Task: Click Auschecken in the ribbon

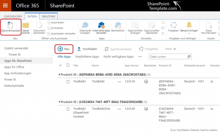Action: [56, 22]
